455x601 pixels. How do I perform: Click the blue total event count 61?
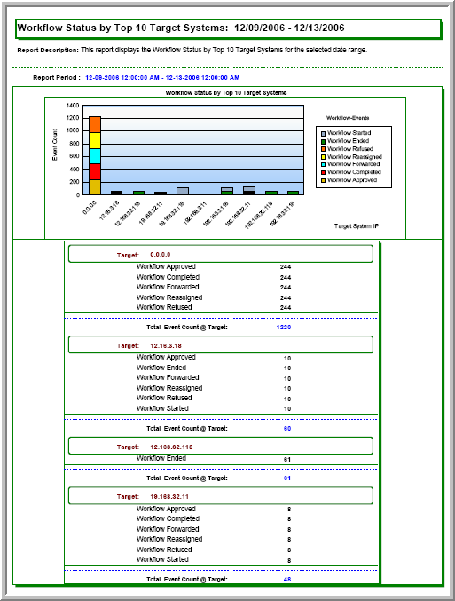pos(287,478)
